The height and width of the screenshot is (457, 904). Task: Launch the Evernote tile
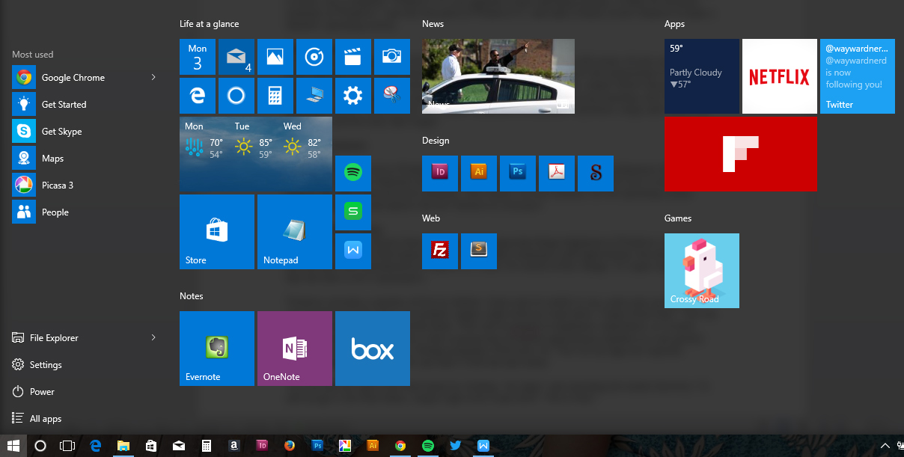point(217,349)
